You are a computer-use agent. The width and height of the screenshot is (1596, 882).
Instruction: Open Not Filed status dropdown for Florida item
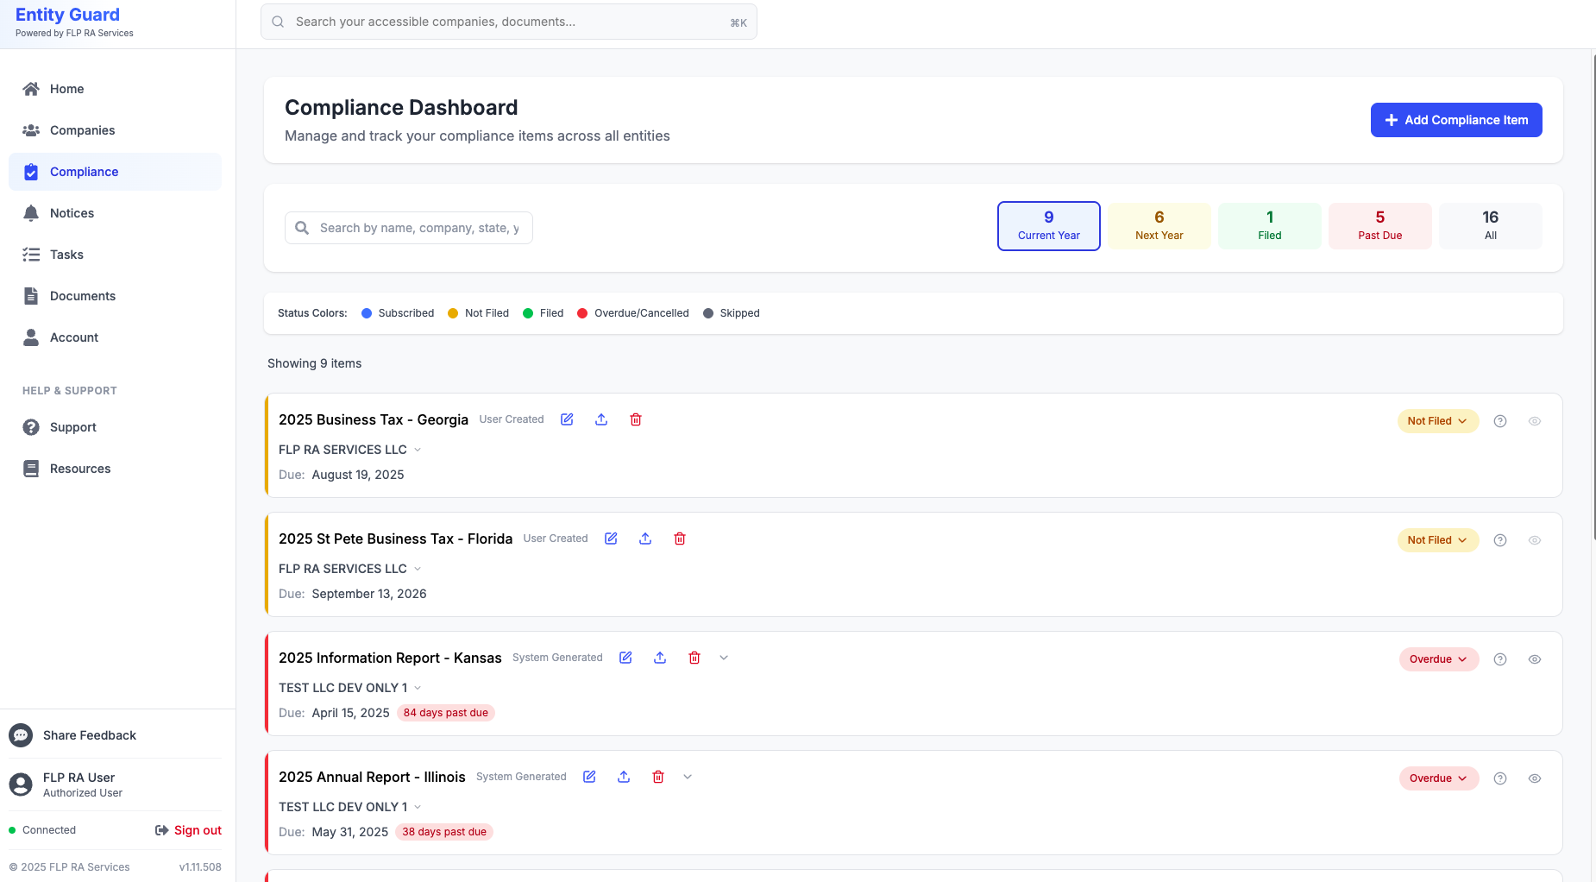tap(1438, 540)
